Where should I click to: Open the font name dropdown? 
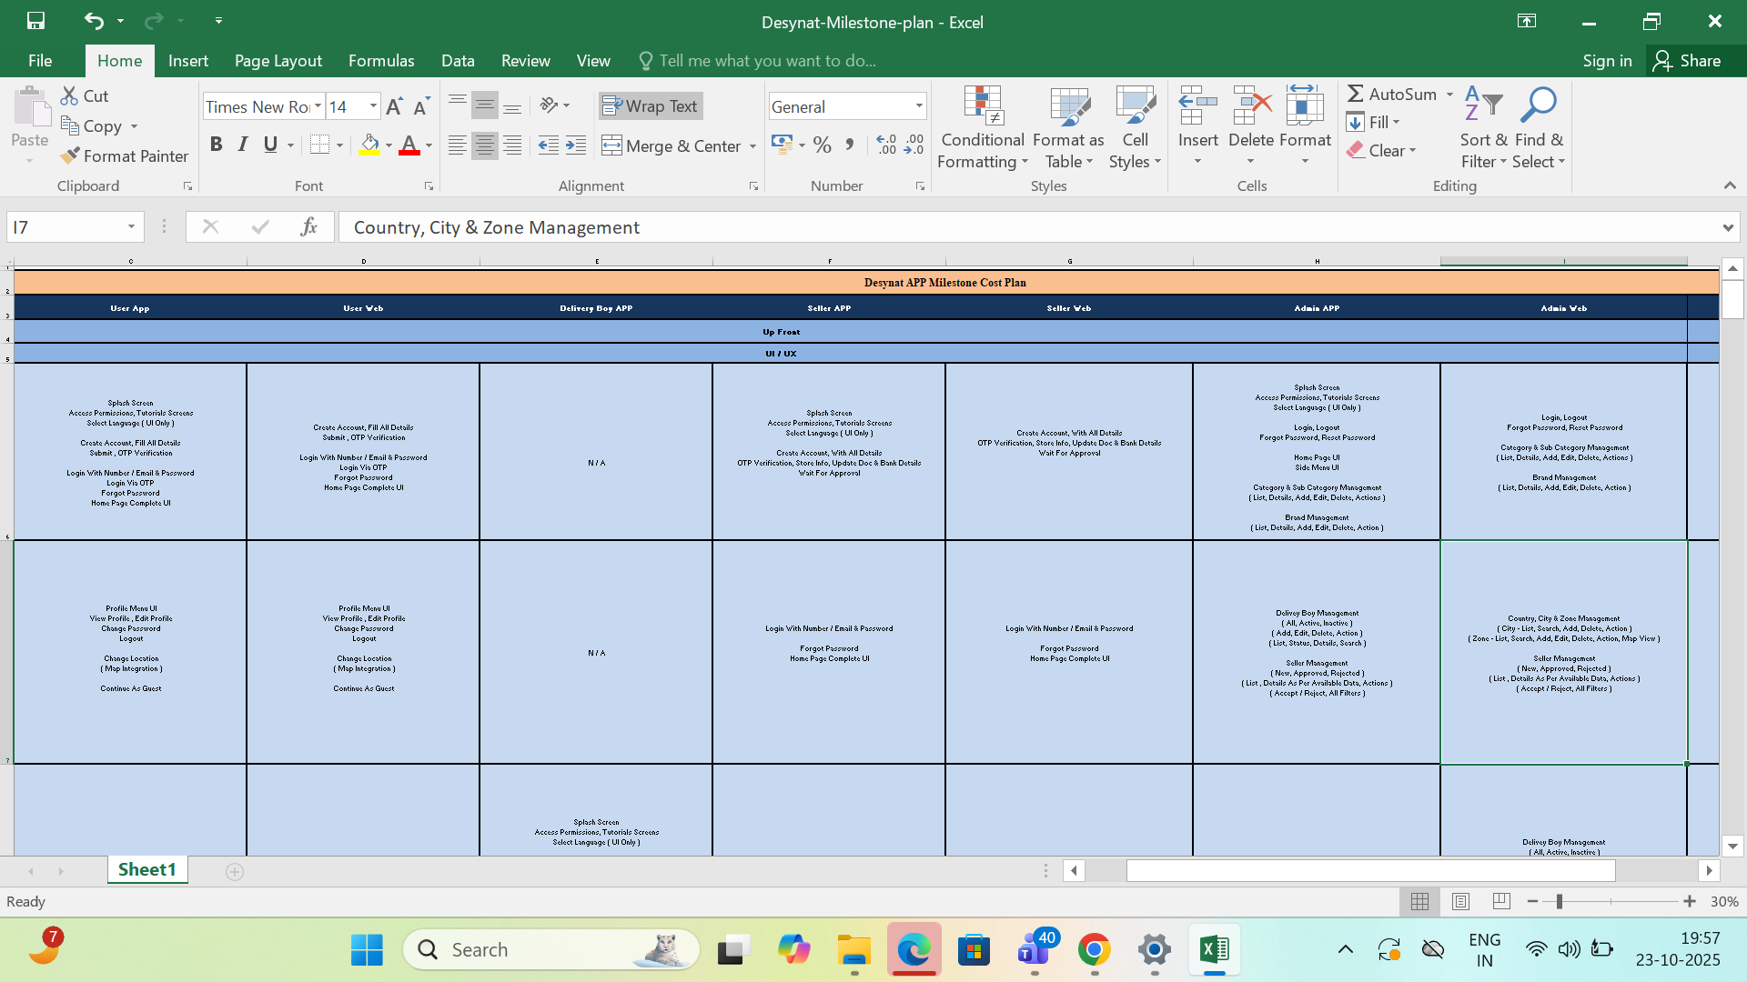tap(318, 106)
